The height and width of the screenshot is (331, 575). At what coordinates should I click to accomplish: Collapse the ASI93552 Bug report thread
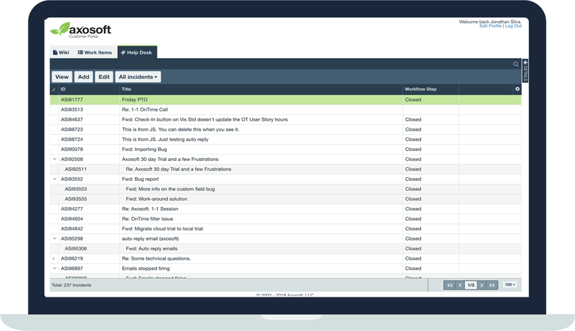click(55, 179)
